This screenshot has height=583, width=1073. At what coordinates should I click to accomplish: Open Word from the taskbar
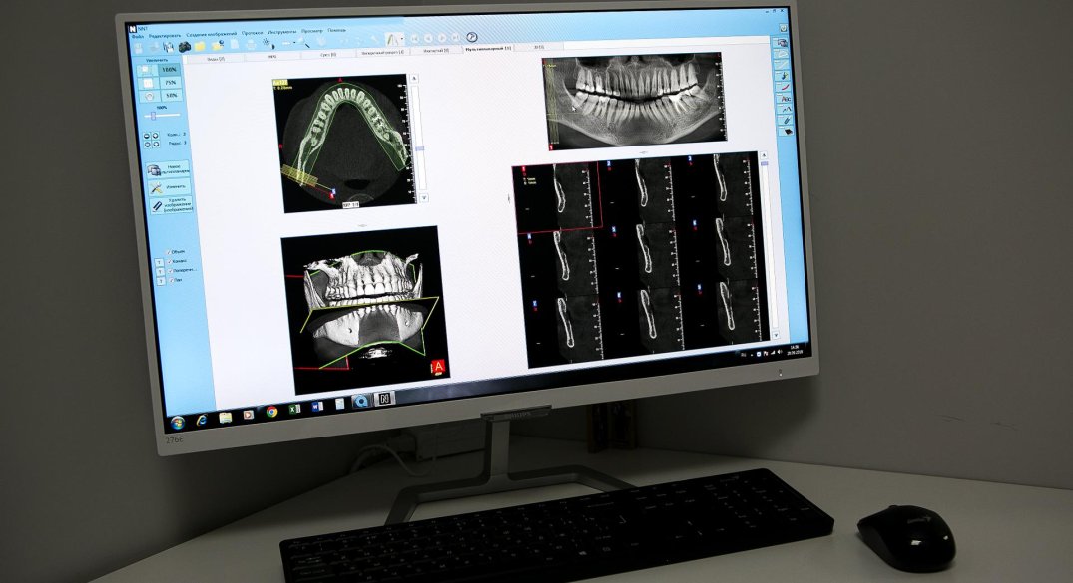click(x=317, y=407)
